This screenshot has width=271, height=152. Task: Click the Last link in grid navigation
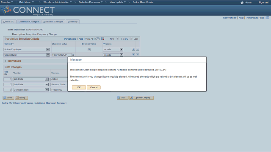coord(136,39)
